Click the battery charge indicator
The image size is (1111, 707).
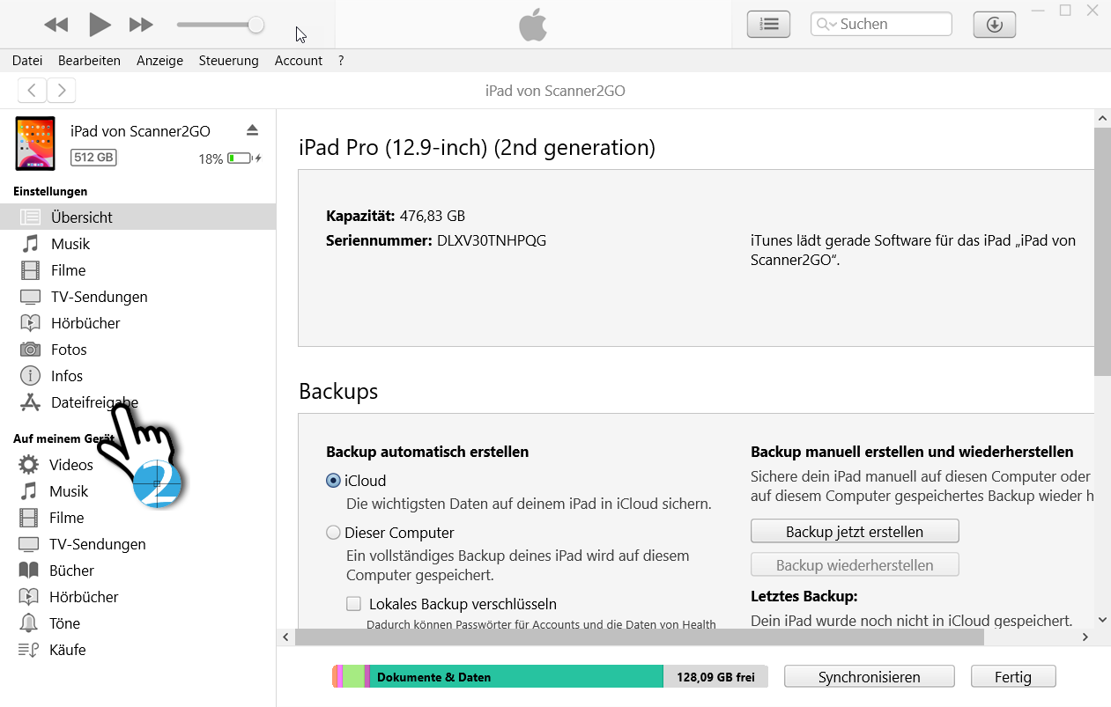[x=244, y=158]
